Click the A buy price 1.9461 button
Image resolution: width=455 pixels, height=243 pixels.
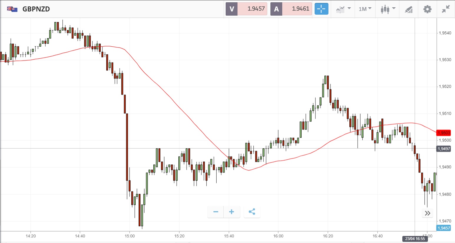point(291,9)
